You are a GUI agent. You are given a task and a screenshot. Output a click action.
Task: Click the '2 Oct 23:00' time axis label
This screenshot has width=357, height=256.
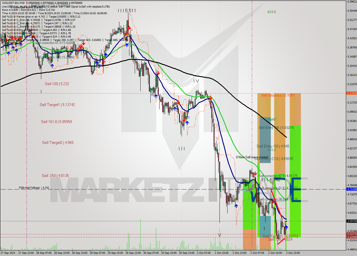click(x=293, y=253)
